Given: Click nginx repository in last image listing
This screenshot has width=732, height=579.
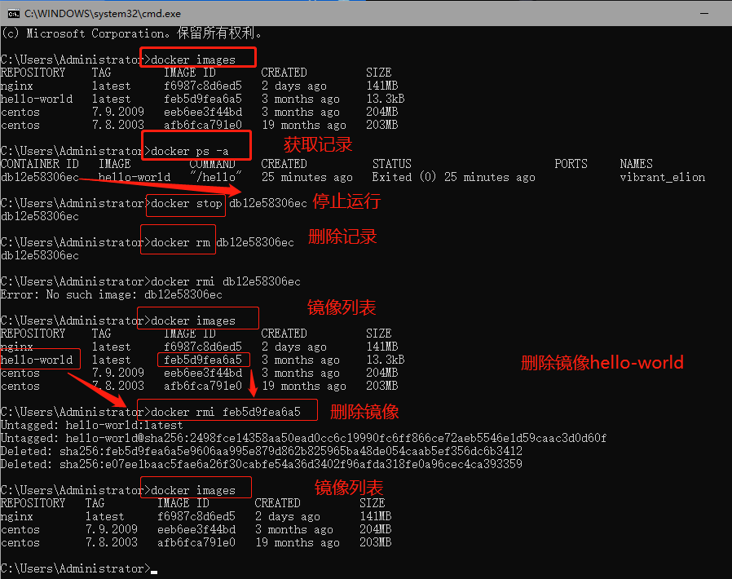Looking at the screenshot, I should click(x=17, y=516).
